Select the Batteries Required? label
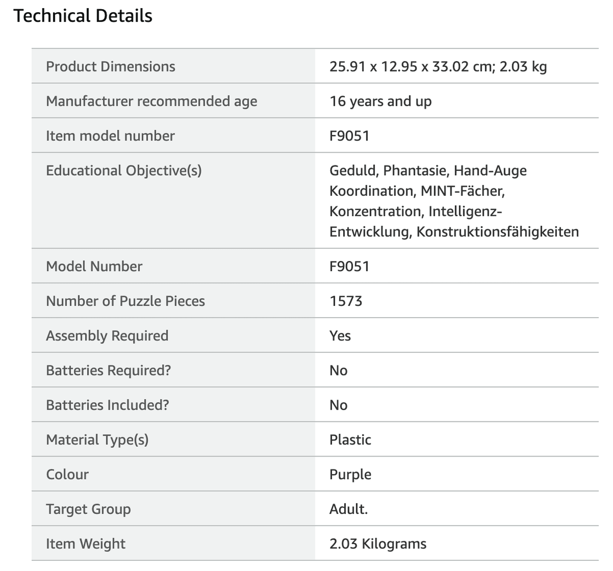This screenshot has width=613, height=571. click(108, 370)
